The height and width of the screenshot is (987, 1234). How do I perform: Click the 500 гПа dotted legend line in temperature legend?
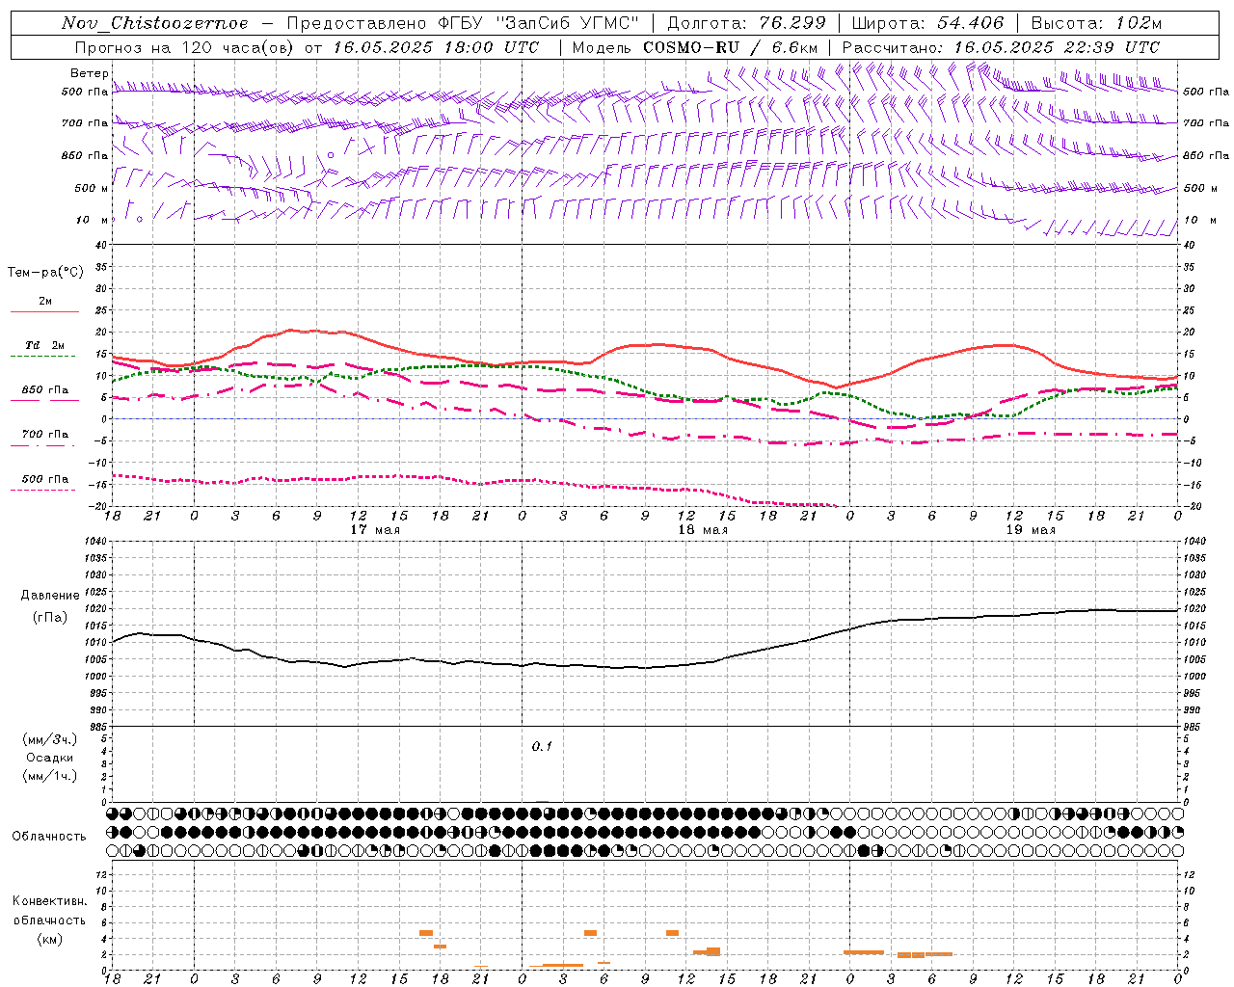coord(42,490)
